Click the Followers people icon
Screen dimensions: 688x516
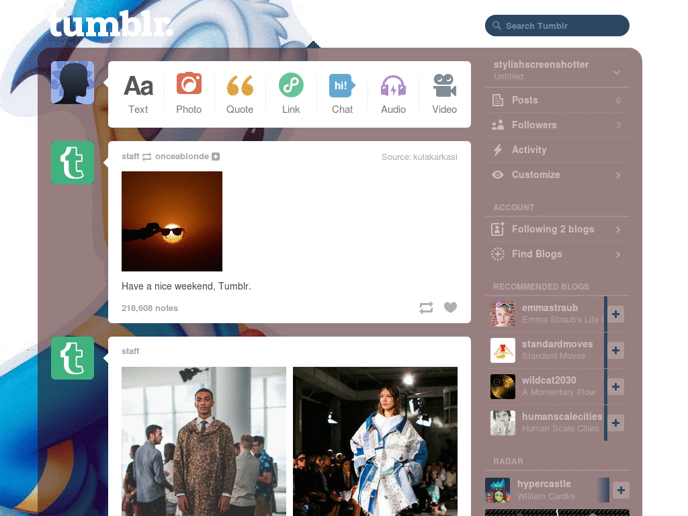498,125
